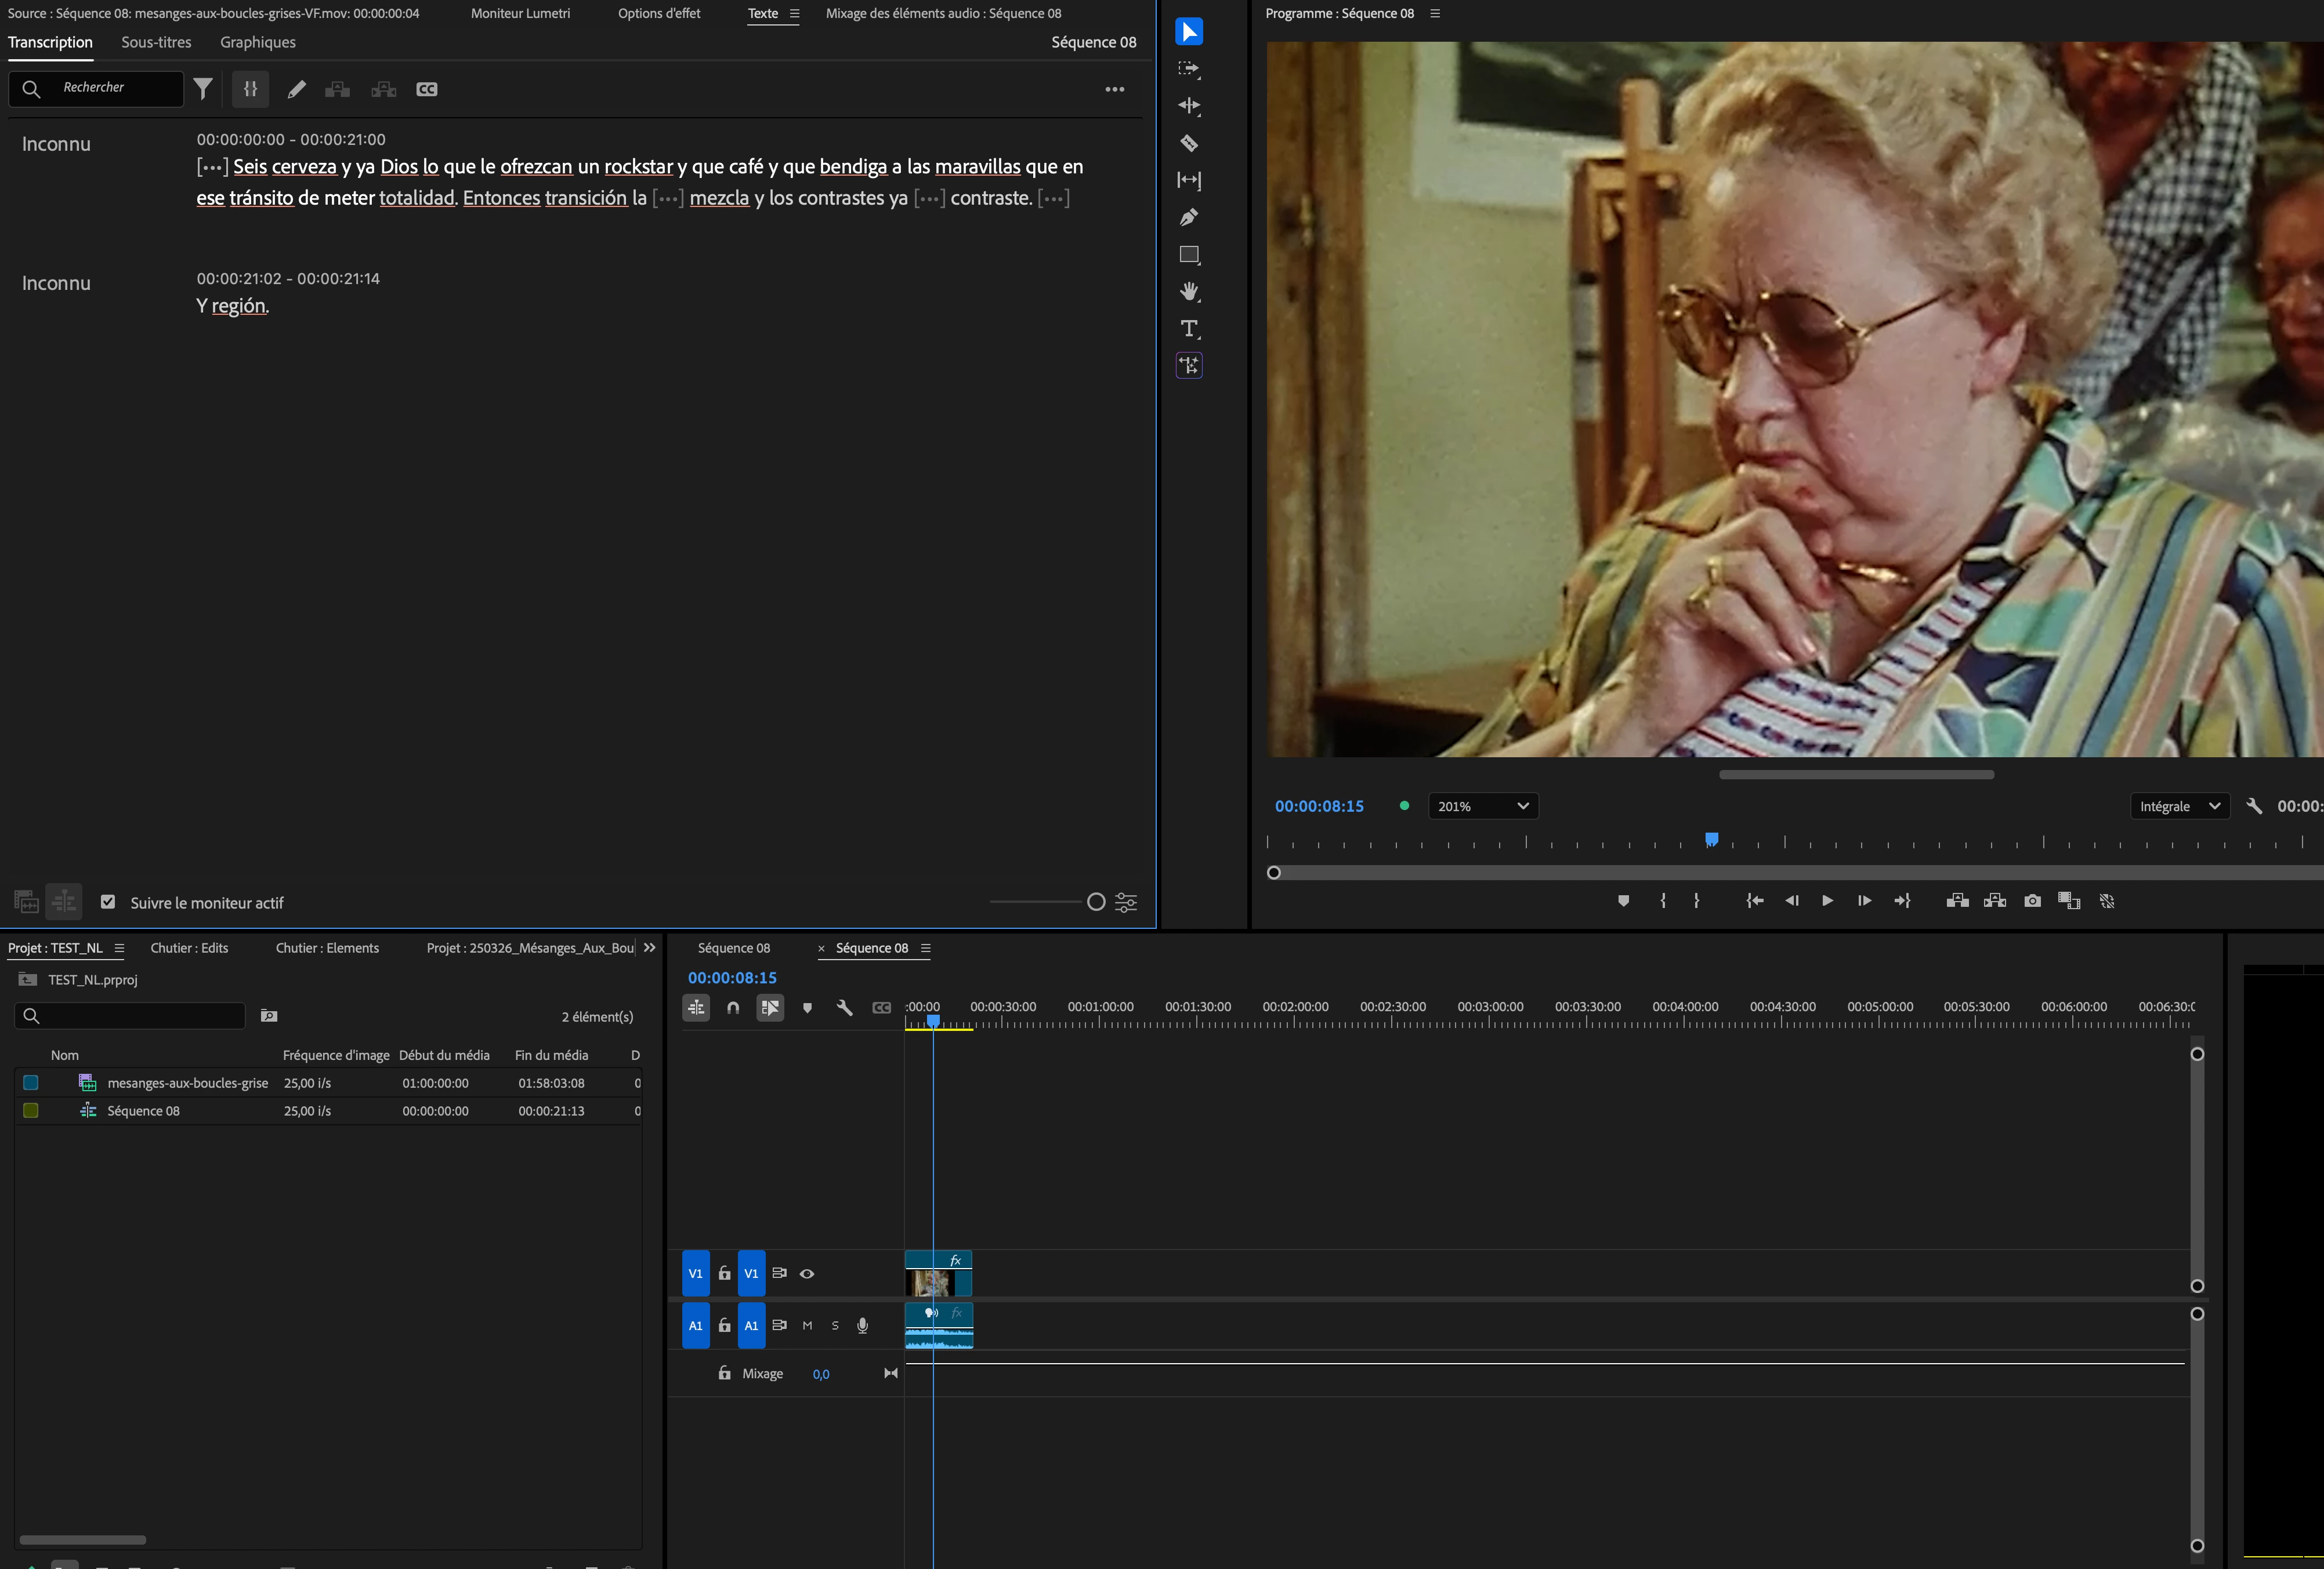This screenshot has height=1569, width=2324.
Task: Click the create captions CC icon
Action: coord(427,89)
